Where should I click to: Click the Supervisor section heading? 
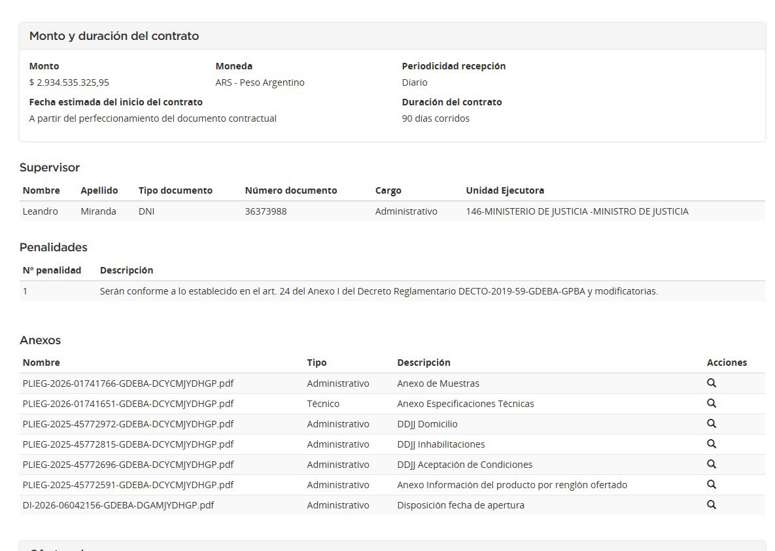pyautogui.click(x=50, y=168)
